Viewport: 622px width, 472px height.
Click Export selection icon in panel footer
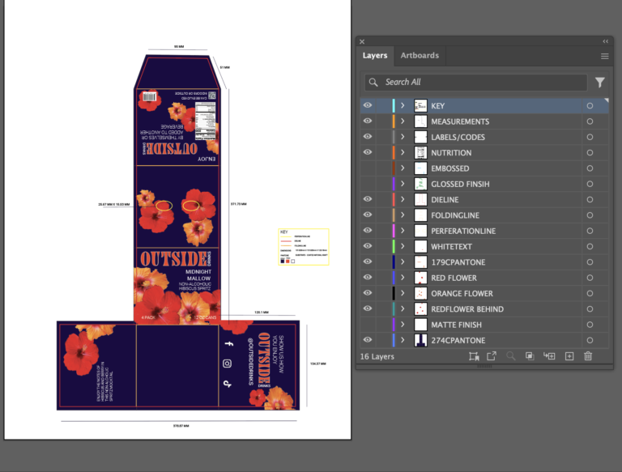click(x=492, y=355)
